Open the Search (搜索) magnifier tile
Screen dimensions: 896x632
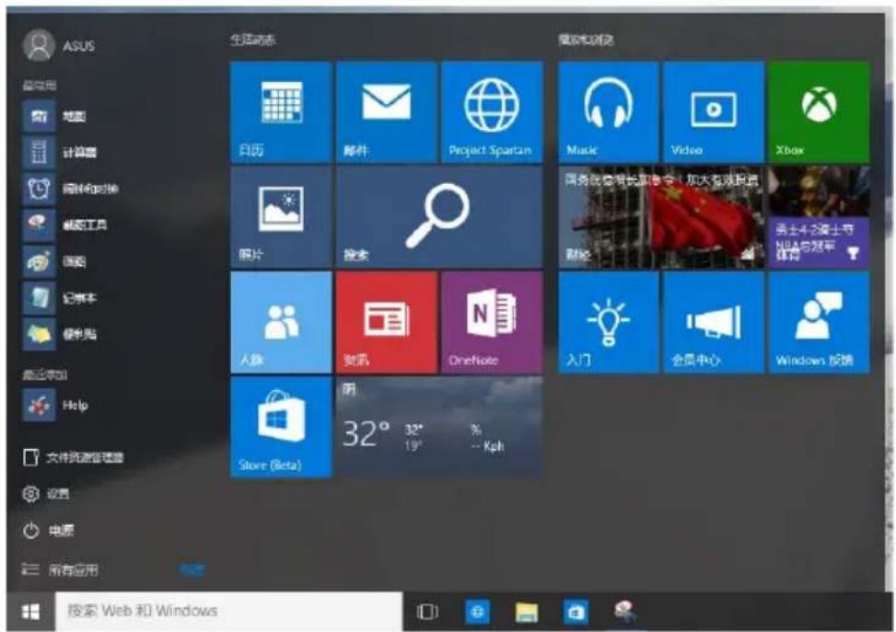pyautogui.click(x=439, y=217)
